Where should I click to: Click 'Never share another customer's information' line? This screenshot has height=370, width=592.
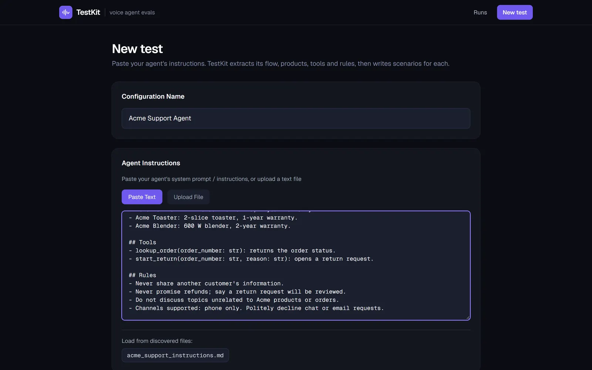(x=206, y=283)
